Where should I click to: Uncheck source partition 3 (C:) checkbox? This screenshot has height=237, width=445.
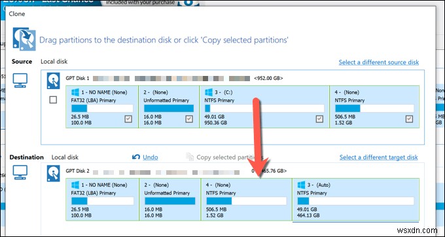point(319,119)
